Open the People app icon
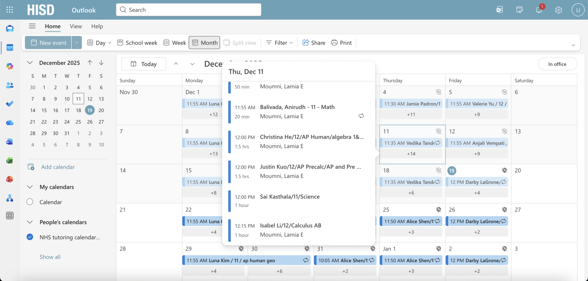Image resolution: width=588 pixels, height=281 pixels. coord(10,85)
